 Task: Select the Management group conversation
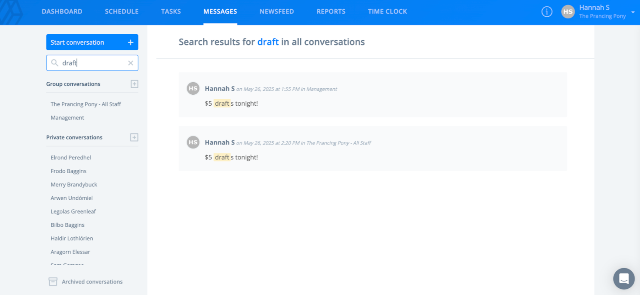(67, 117)
